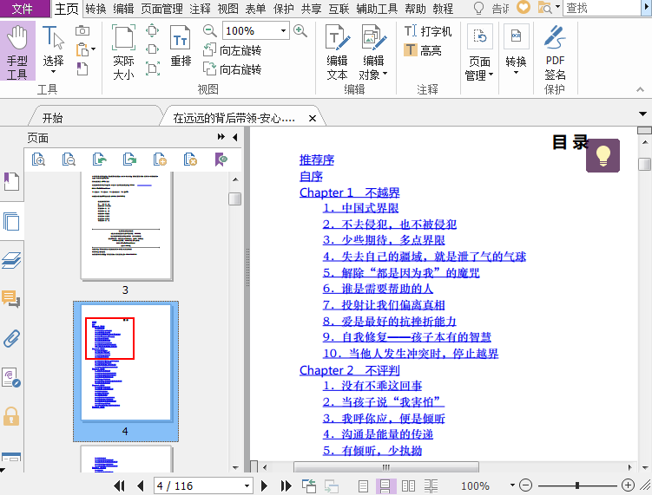Go to first page
Viewport: 652px width, 495px height.
click(119, 485)
